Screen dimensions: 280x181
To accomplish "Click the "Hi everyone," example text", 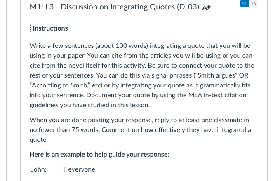I will pyautogui.click(x=78, y=169).
